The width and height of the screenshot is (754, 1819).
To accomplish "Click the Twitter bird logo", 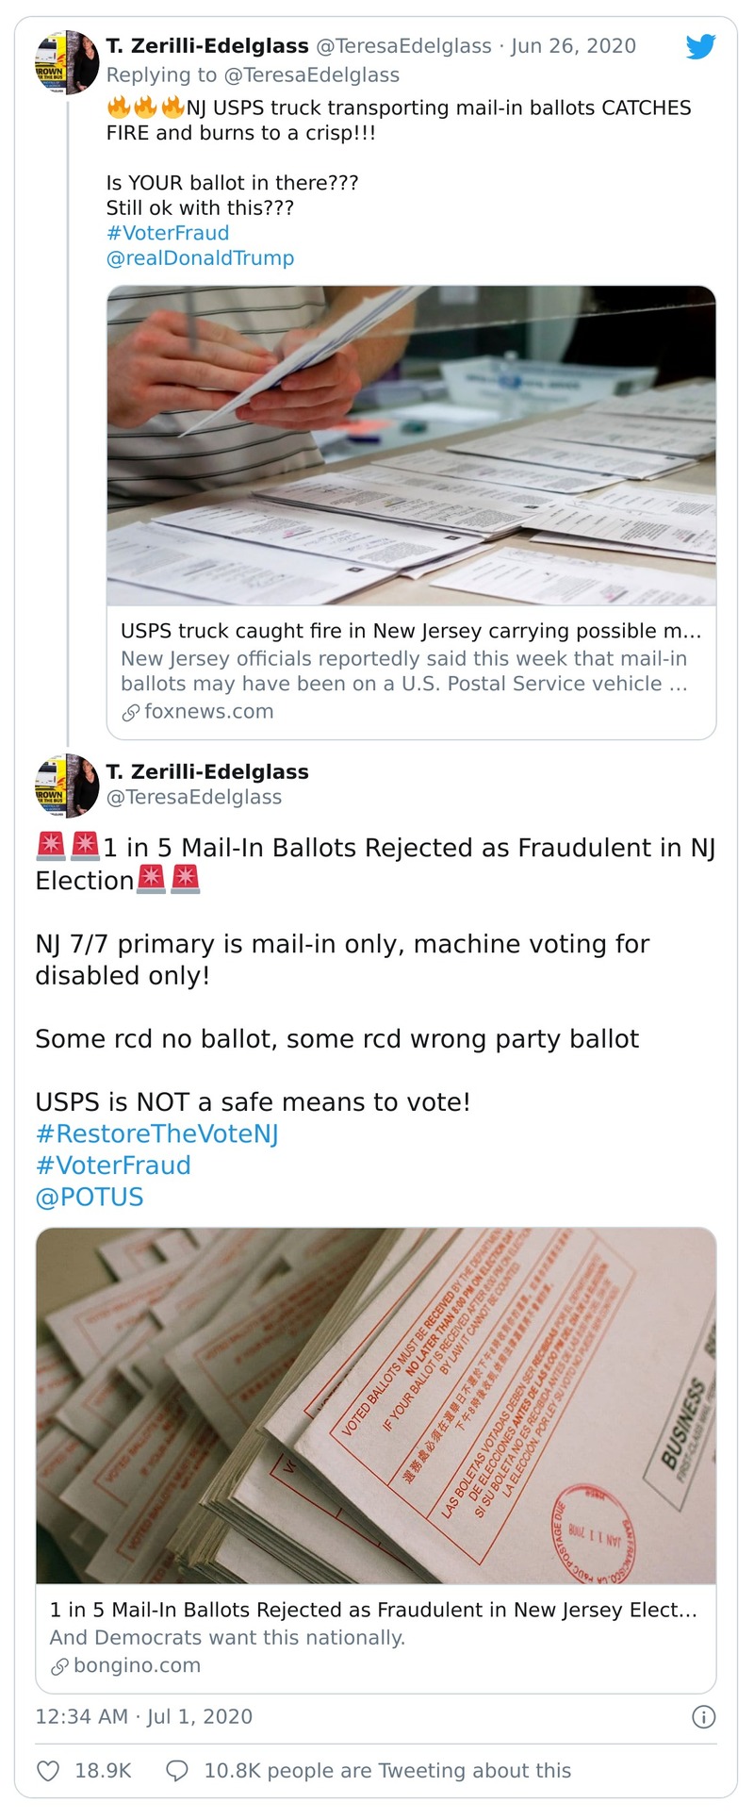I will (x=700, y=47).
